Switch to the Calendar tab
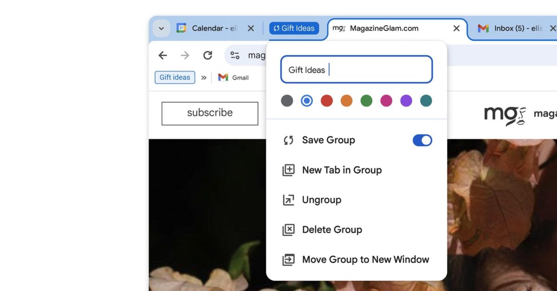Viewport: 557px width, 291px height. [207, 28]
